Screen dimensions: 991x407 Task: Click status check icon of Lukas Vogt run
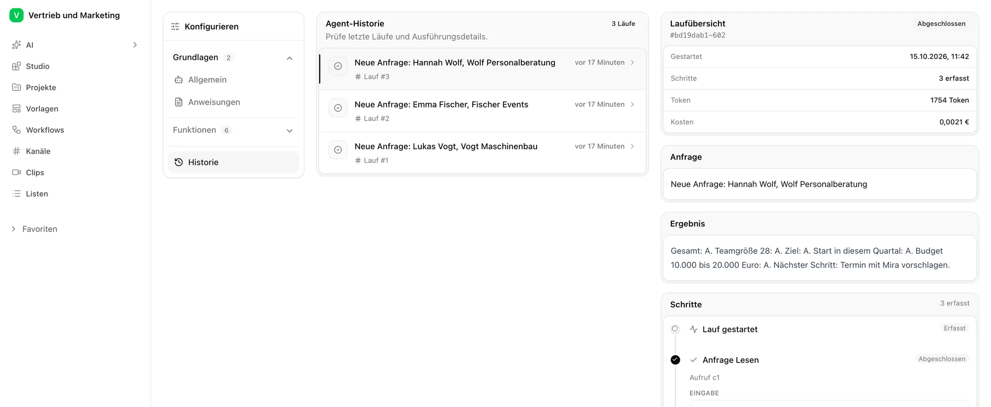[338, 150]
